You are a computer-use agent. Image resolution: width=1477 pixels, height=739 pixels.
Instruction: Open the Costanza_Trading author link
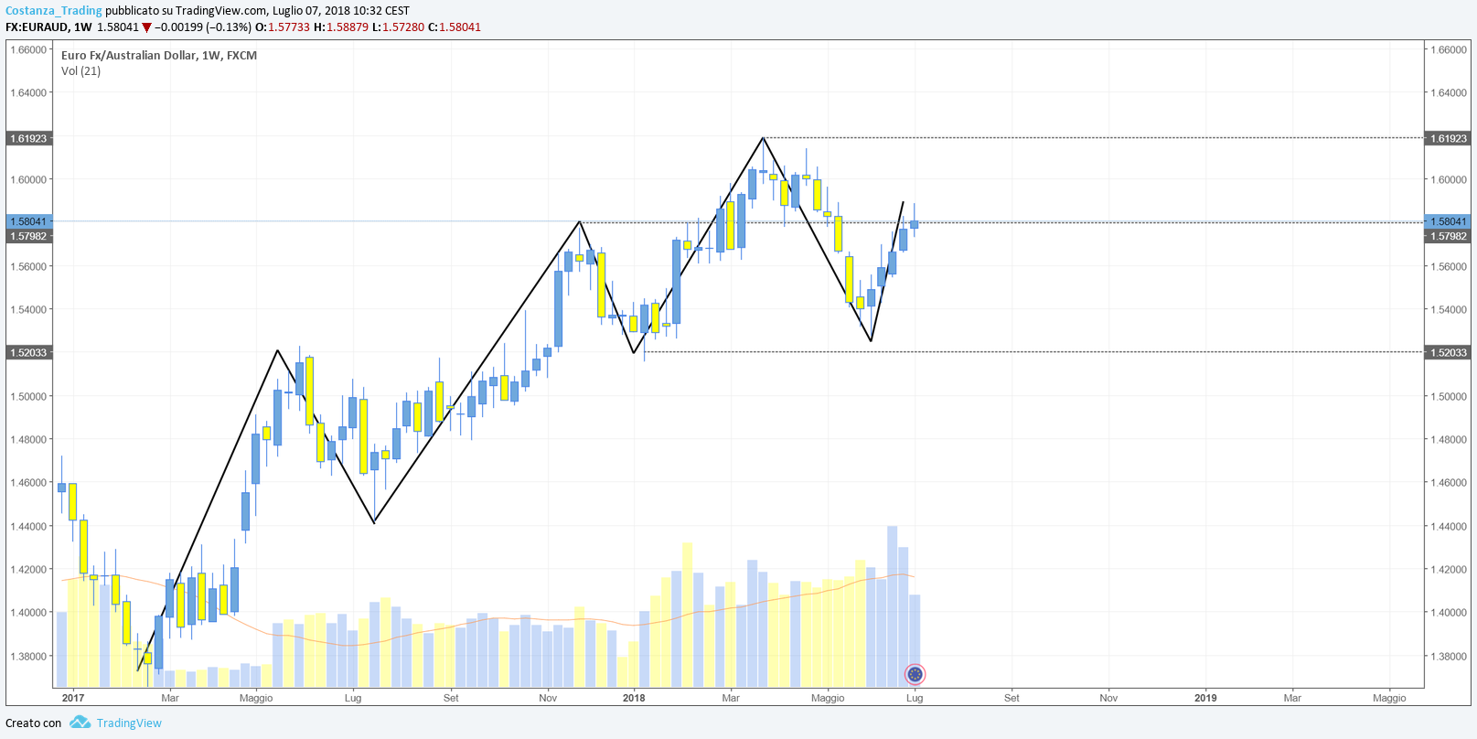54,11
